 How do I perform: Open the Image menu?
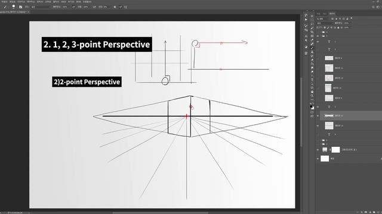tap(21, 2)
